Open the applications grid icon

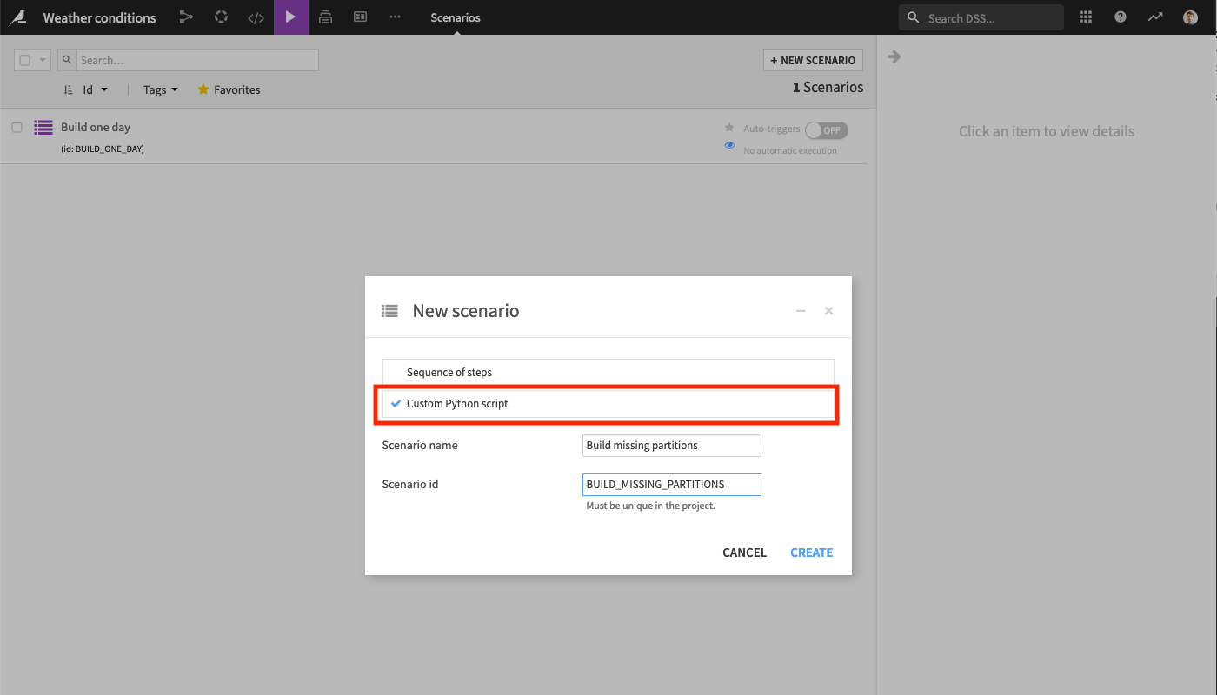click(1086, 17)
